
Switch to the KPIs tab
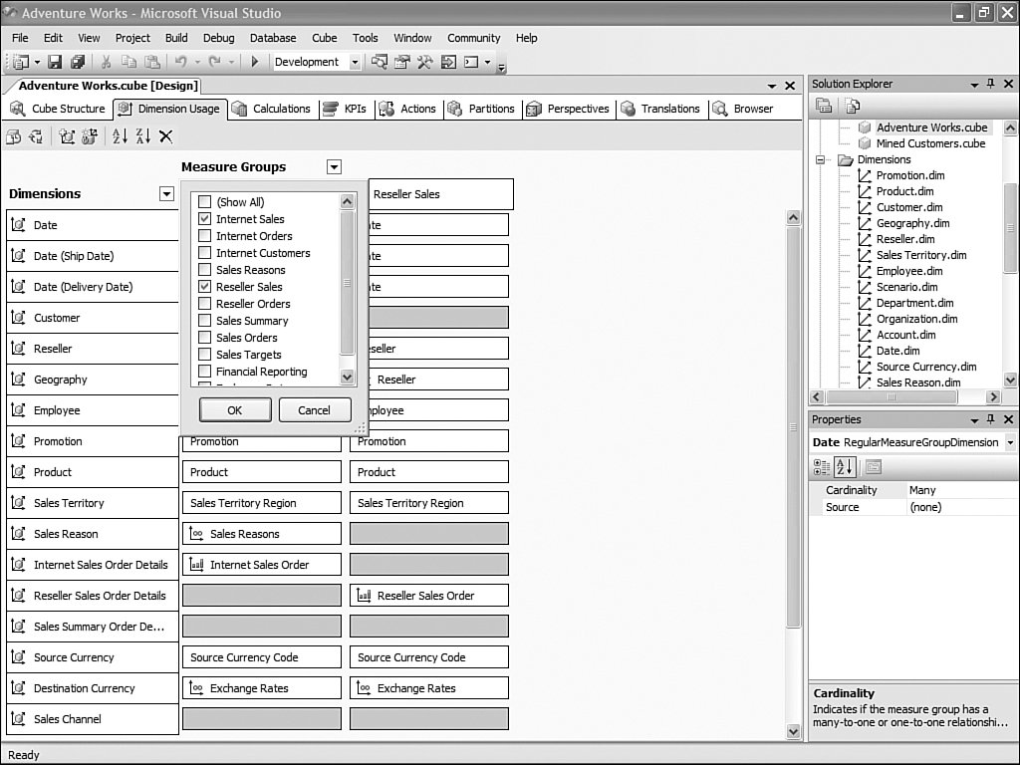(x=346, y=109)
